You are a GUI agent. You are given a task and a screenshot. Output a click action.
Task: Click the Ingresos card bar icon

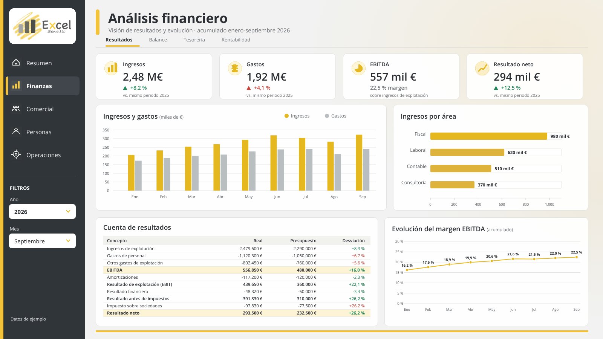click(x=111, y=68)
